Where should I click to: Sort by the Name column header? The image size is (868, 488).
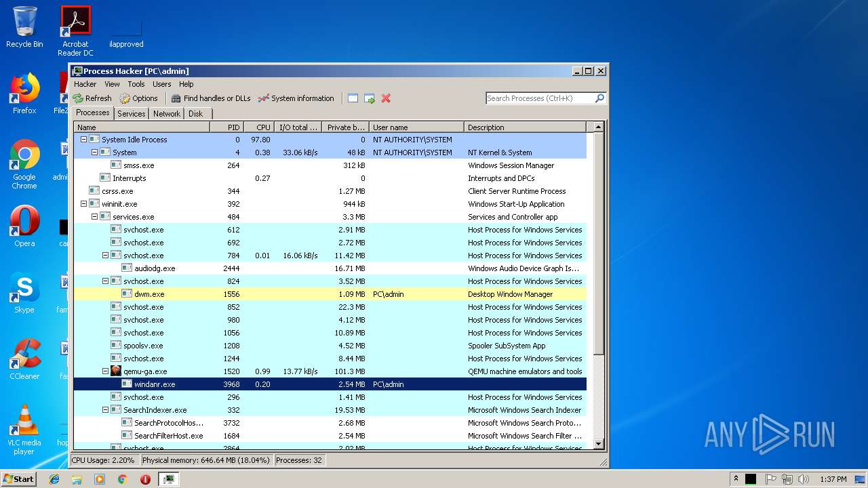[142, 127]
